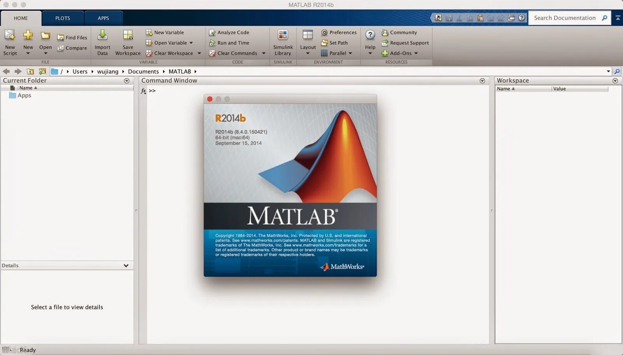
Task: Open the address bar history dropdown
Action: (608, 71)
